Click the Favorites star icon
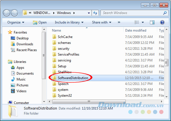Viewport: 171px width, 121px height. [x=10, y=32]
